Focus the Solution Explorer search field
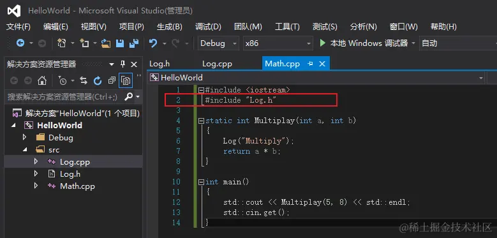Viewport: 497px width, 238px height. pos(63,96)
